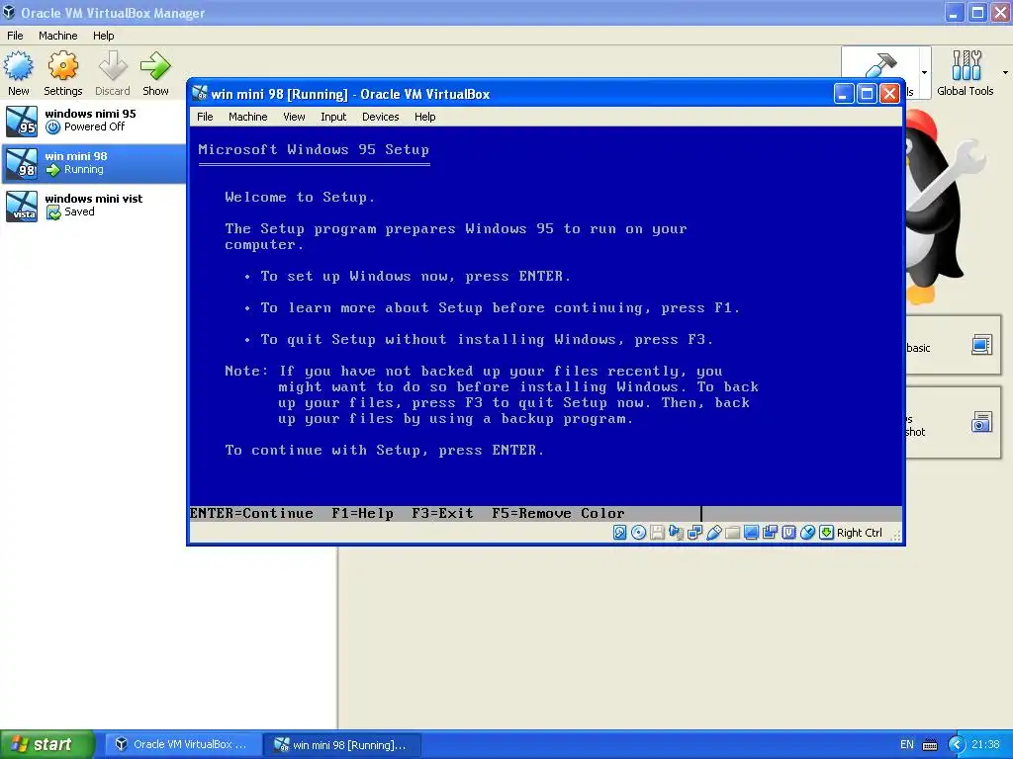
Task: Click the VM window title bar icon
Action: point(200,94)
